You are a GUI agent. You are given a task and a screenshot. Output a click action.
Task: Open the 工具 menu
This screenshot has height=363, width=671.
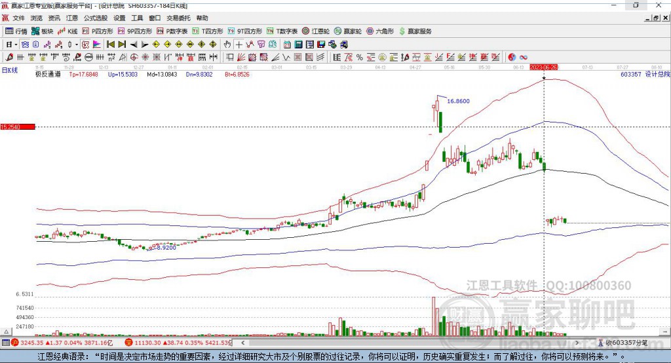point(137,18)
